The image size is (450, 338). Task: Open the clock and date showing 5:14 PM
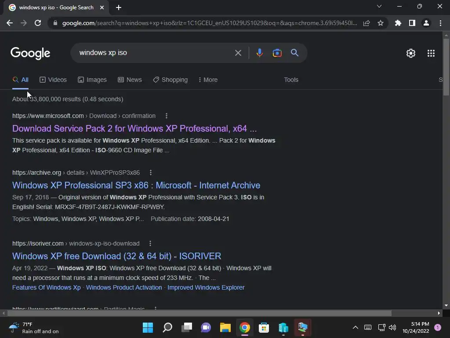tap(416, 327)
